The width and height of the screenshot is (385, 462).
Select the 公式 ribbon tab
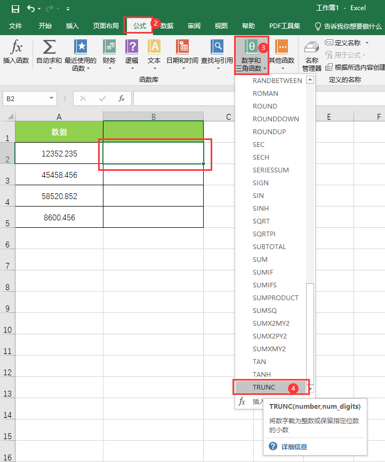tap(140, 26)
